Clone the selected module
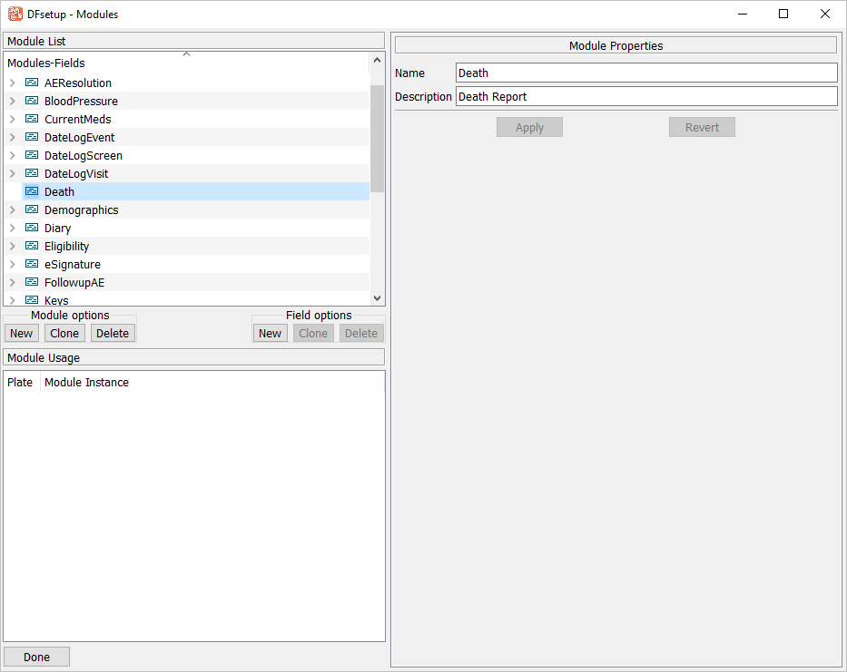Viewport: 847px width, 672px height. (x=64, y=333)
